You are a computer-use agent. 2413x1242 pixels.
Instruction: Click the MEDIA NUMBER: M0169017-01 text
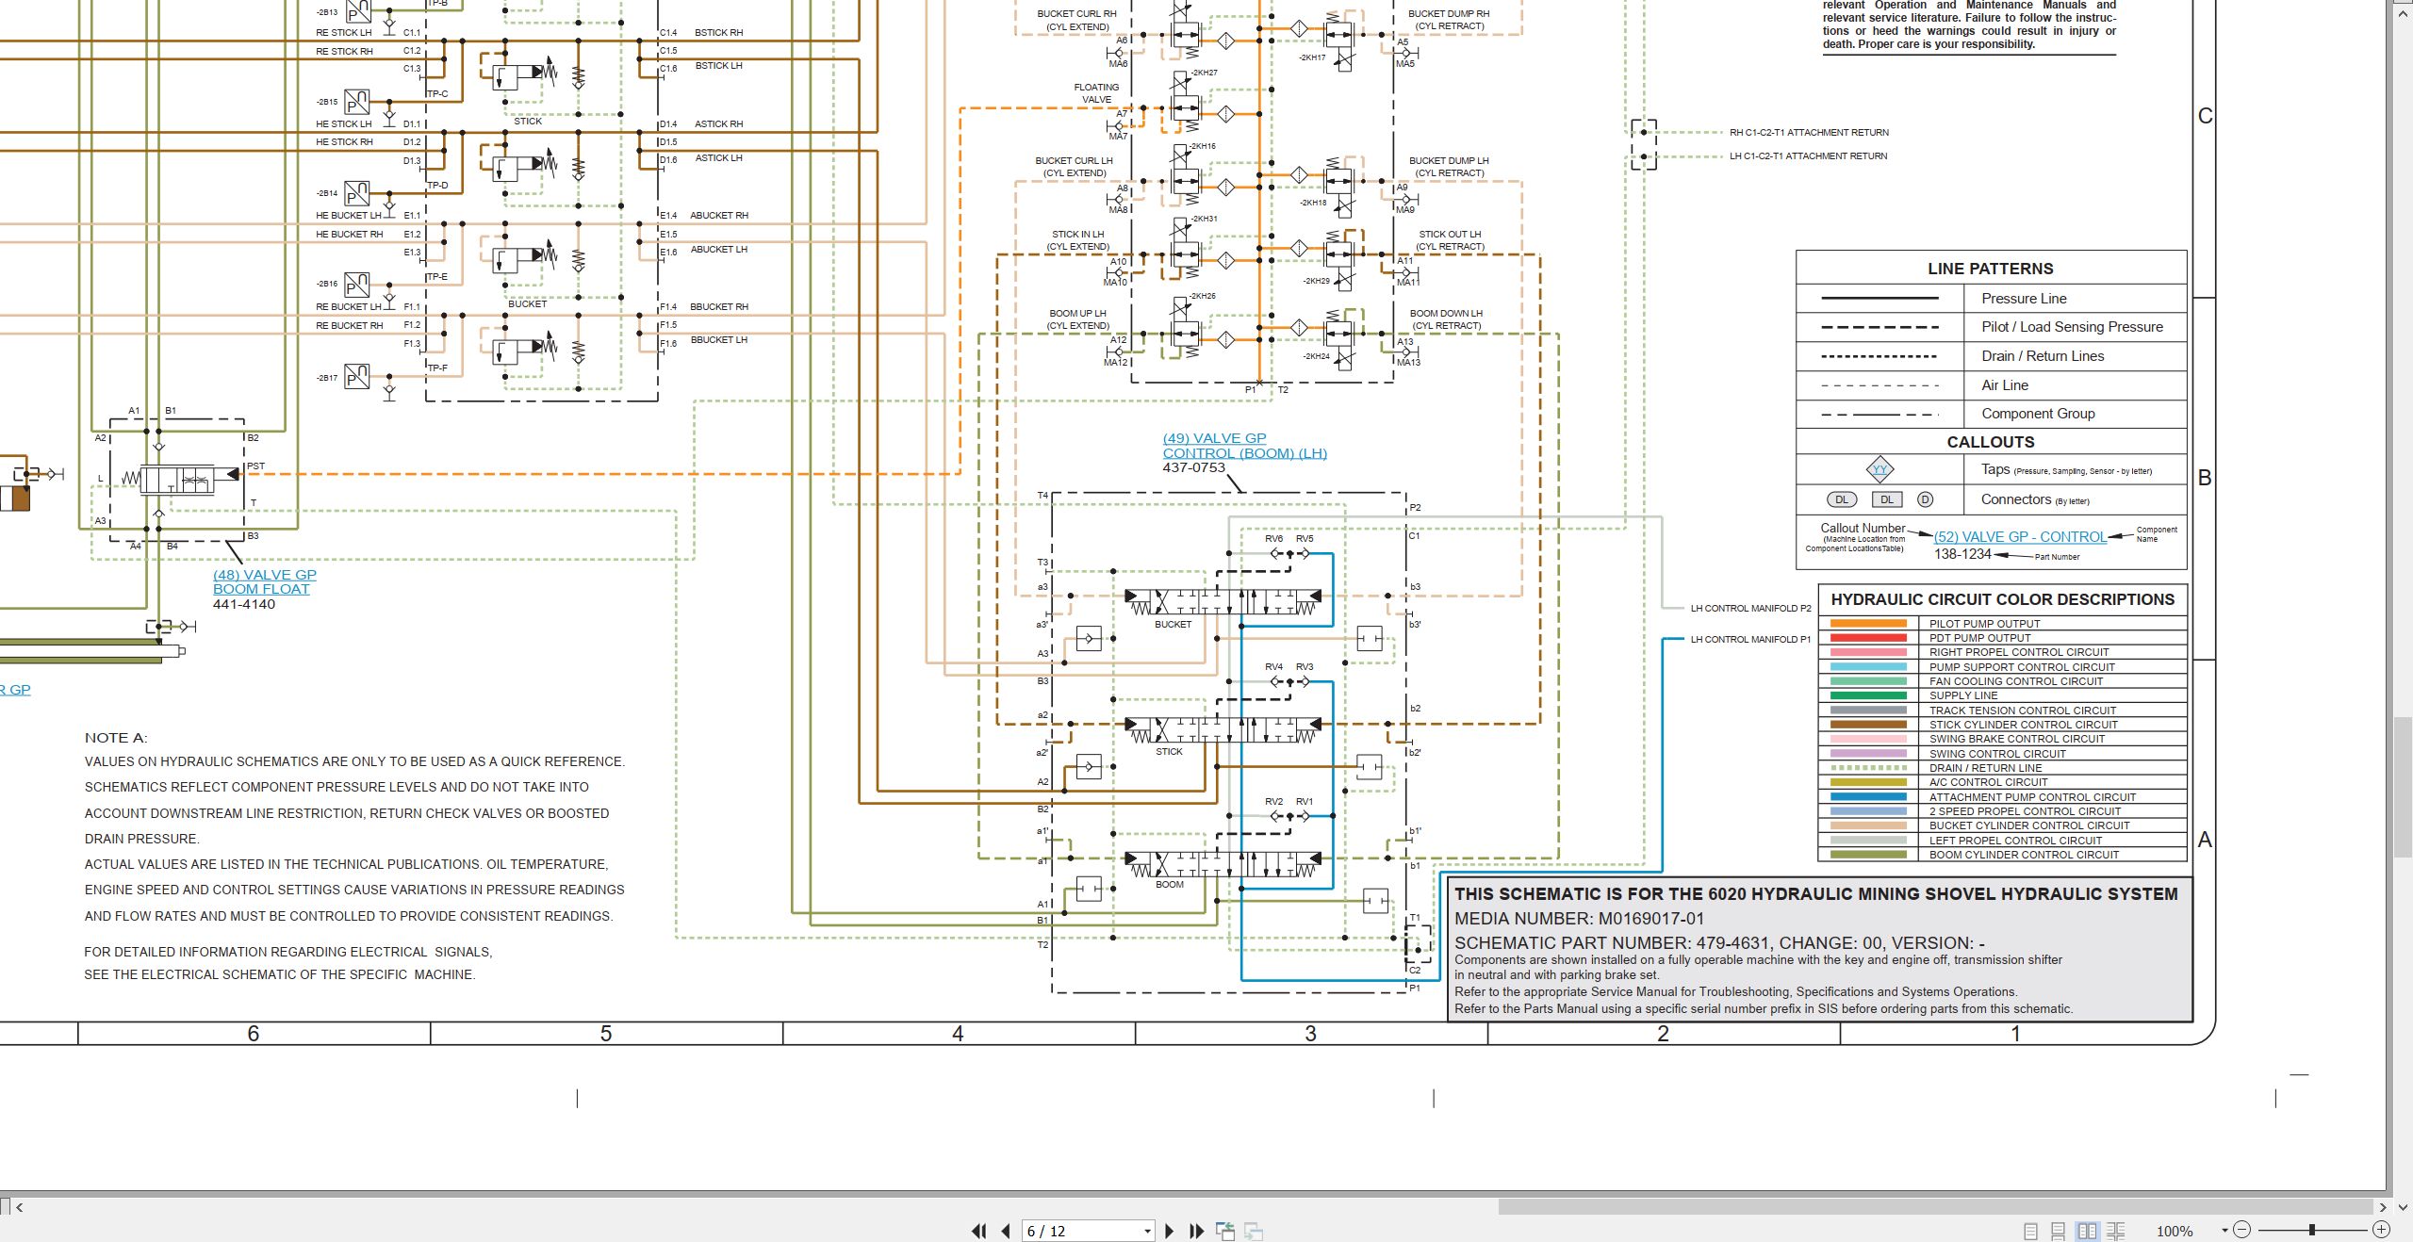coord(1579,919)
